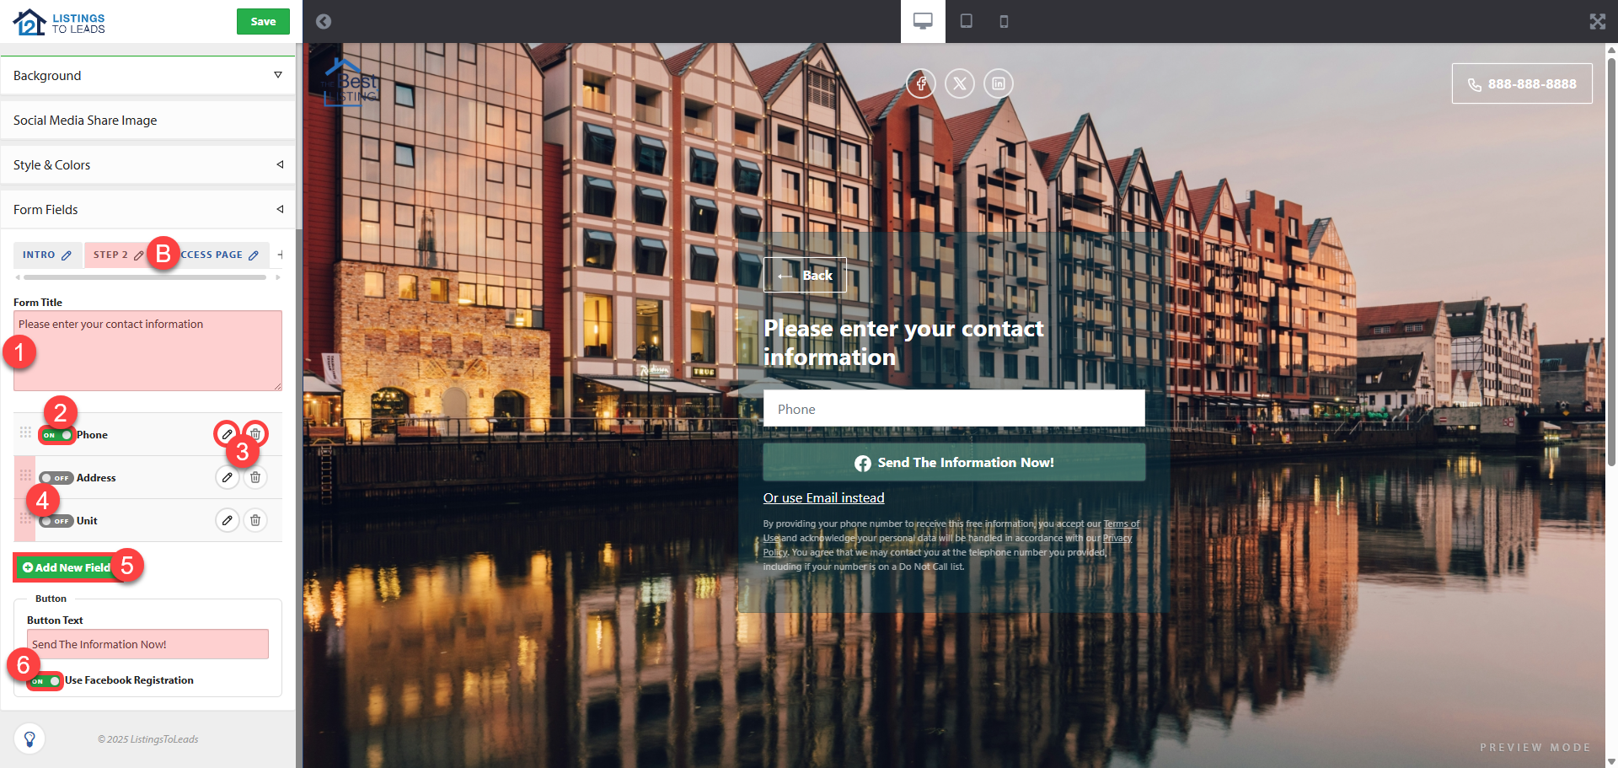The image size is (1618, 768).
Task: Edit the Address field pencil icon
Action: coord(227,477)
